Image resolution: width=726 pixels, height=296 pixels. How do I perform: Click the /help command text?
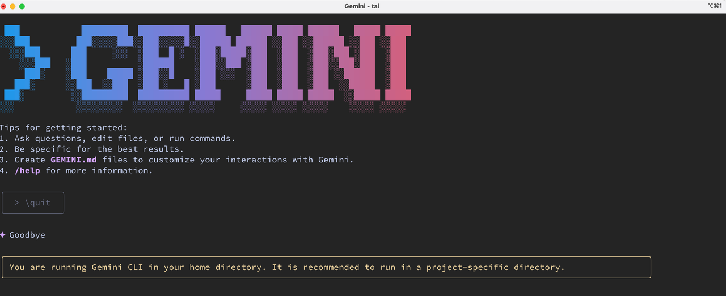click(27, 170)
